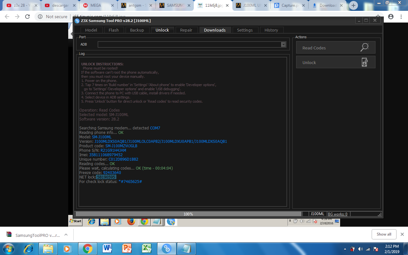The image size is (408, 255).
Task: Click the highlighted NET lock code 58190595
Action: (106, 177)
